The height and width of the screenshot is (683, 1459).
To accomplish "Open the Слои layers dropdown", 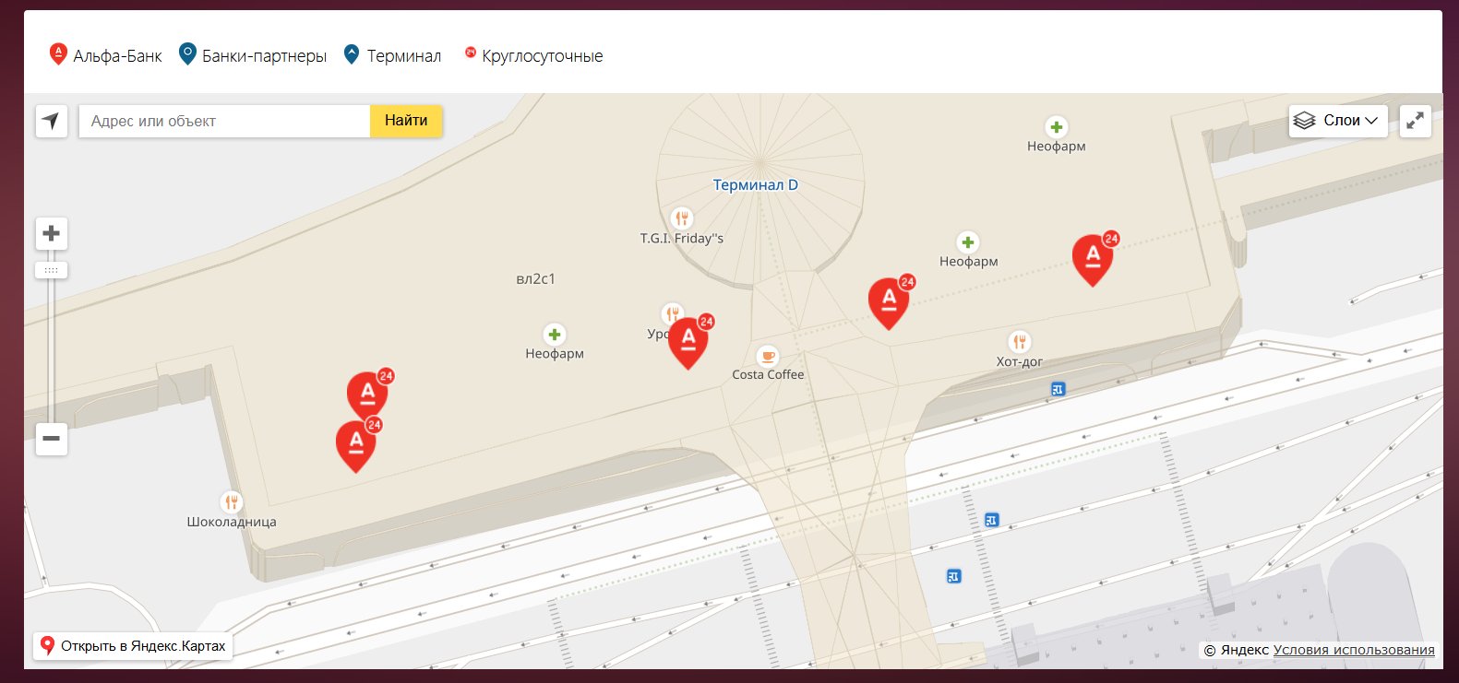I will coord(1338,121).
